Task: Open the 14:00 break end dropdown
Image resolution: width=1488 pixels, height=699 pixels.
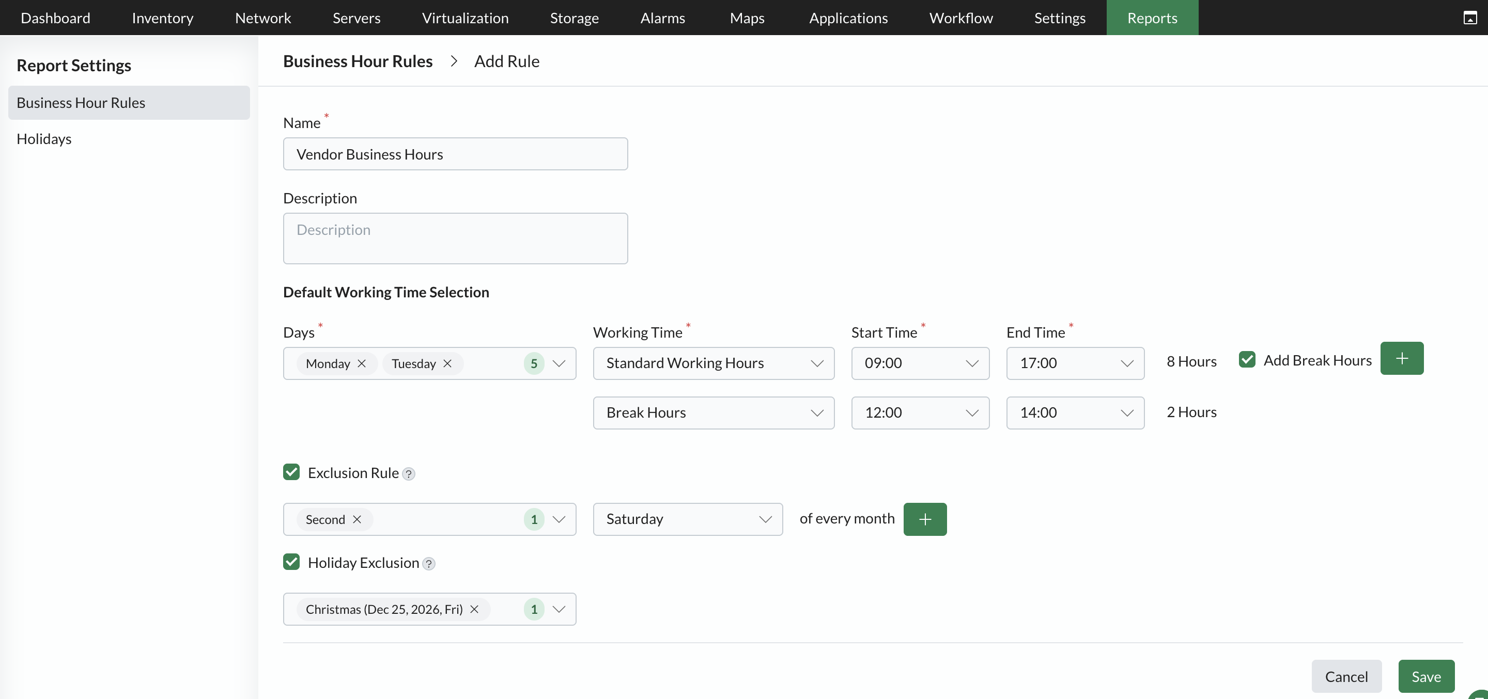Action: pos(1075,414)
